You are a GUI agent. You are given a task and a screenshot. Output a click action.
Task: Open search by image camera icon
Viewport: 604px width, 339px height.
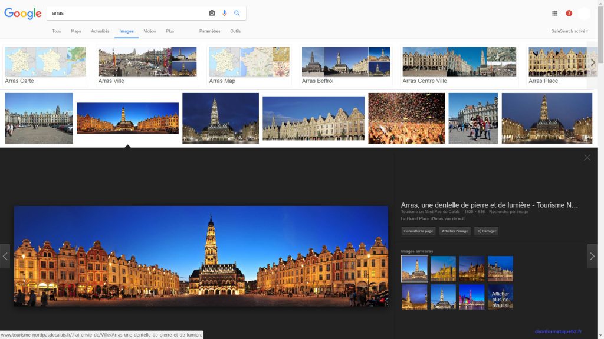coord(212,13)
